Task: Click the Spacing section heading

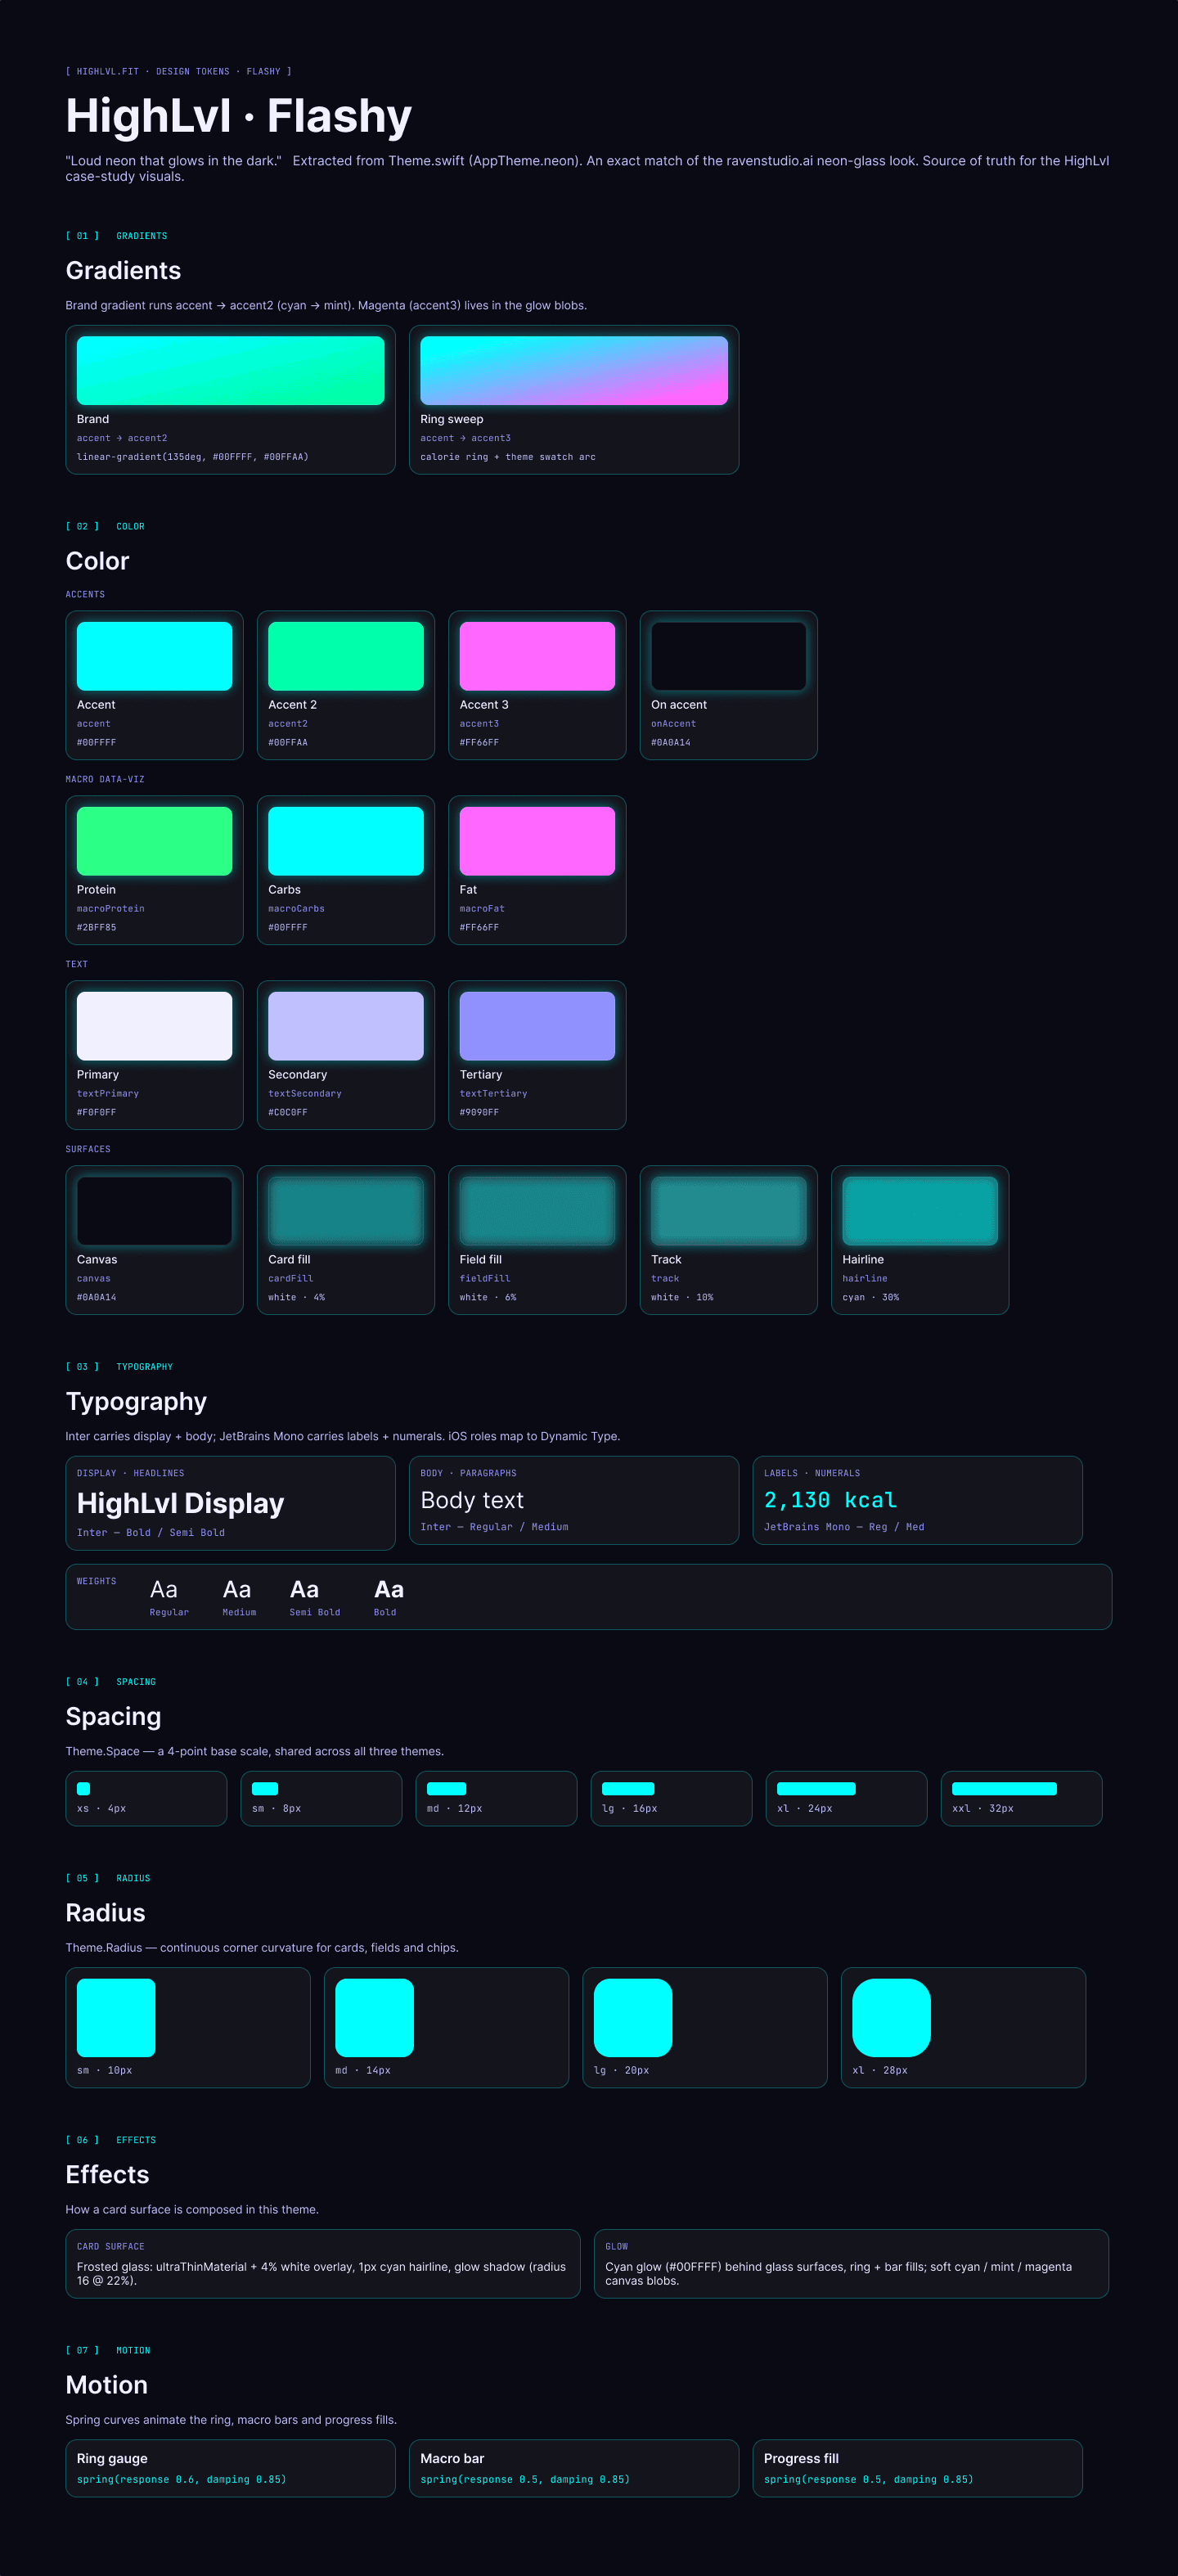Action: point(113,1717)
